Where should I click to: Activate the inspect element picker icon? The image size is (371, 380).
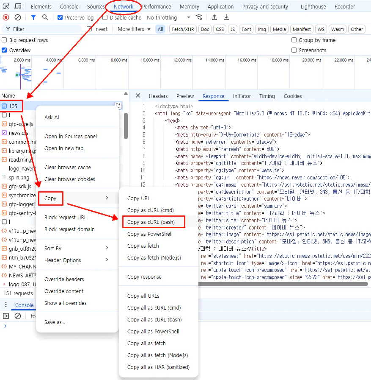pos(6,6)
